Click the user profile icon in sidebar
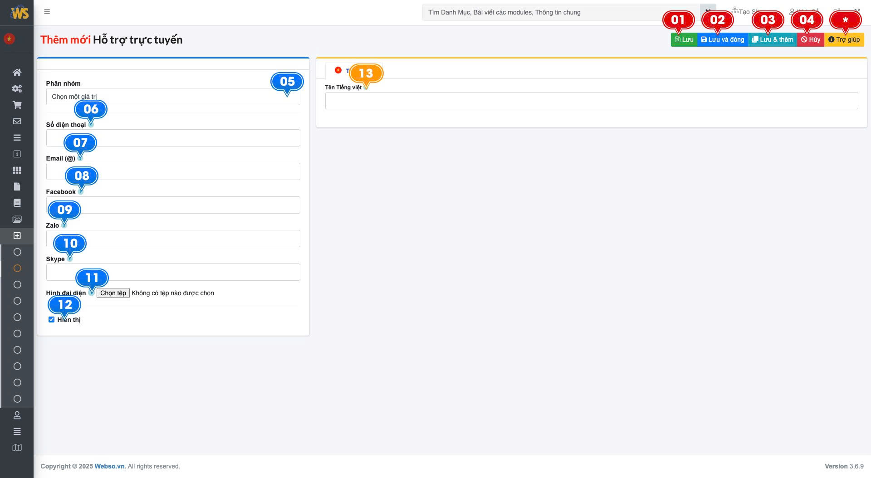Image resolution: width=871 pixels, height=478 pixels. [17, 415]
